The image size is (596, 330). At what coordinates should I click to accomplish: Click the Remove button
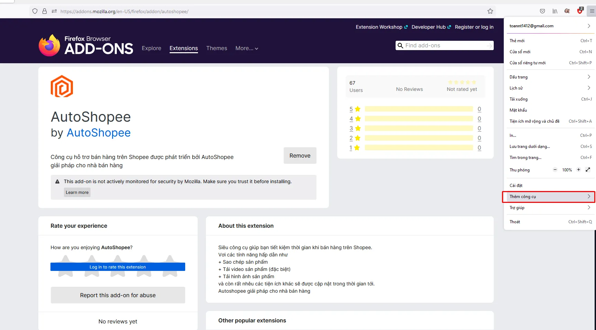click(300, 155)
